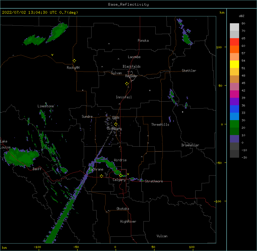Click the Blackfalds label on the map
257x251 pixels.
[131, 66]
